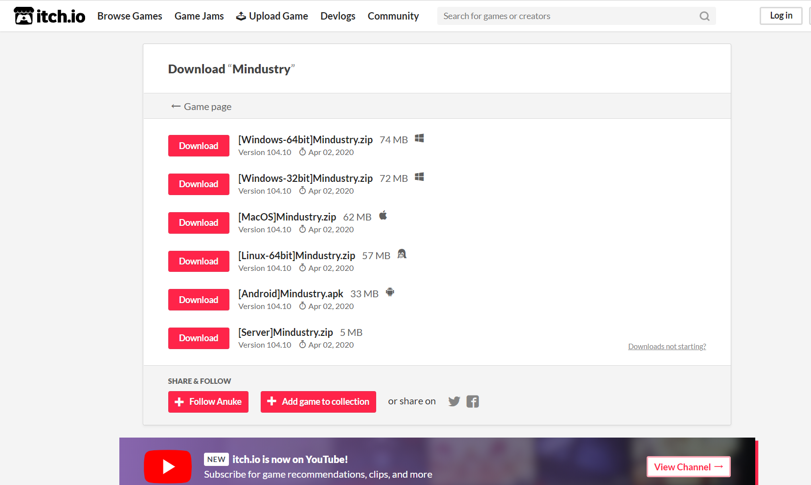Click the Windows icon beside Windows-64bit file
The image size is (811, 485).
[x=419, y=138]
